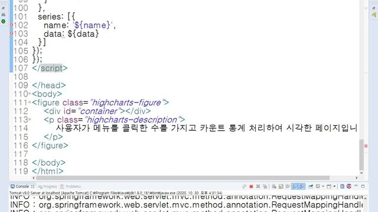Click the horizontal scrollbar left arrow
The height and width of the screenshot is (212, 378).
(34, 178)
